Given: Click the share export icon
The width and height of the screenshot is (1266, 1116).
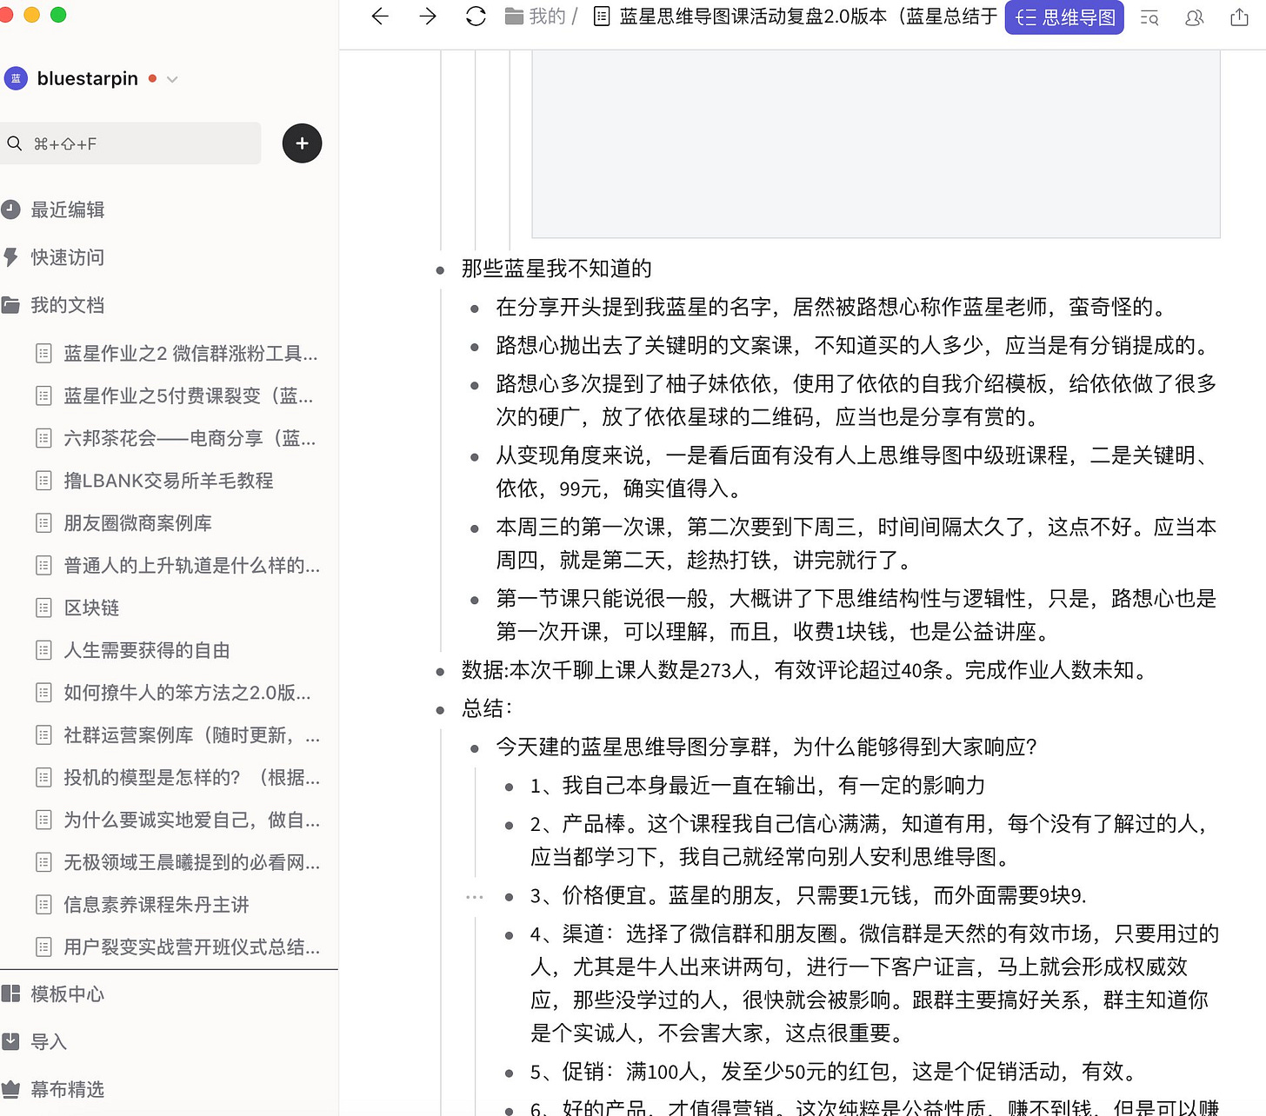Looking at the screenshot, I should pyautogui.click(x=1240, y=17).
